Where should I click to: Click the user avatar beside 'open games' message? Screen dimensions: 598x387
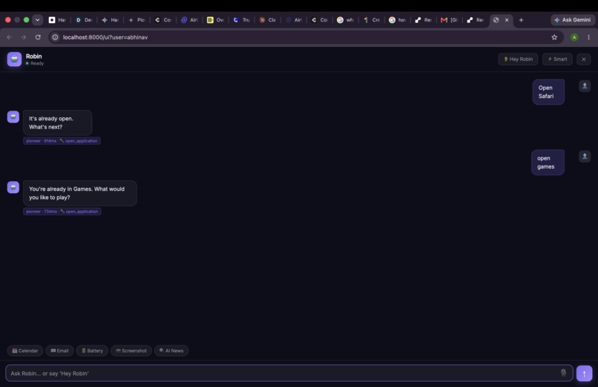[584, 156]
